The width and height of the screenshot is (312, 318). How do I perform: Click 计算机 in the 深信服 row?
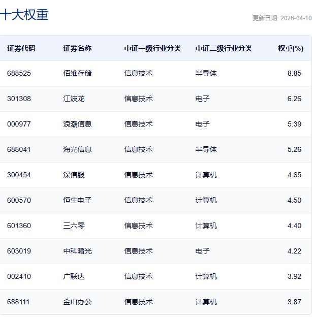[x=206, y=175]
